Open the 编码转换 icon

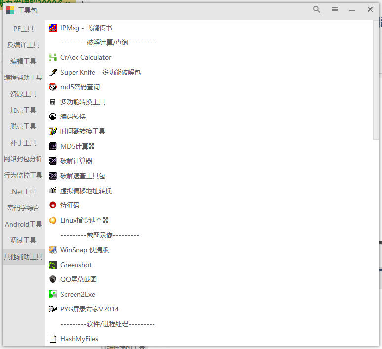click(53, 116)
